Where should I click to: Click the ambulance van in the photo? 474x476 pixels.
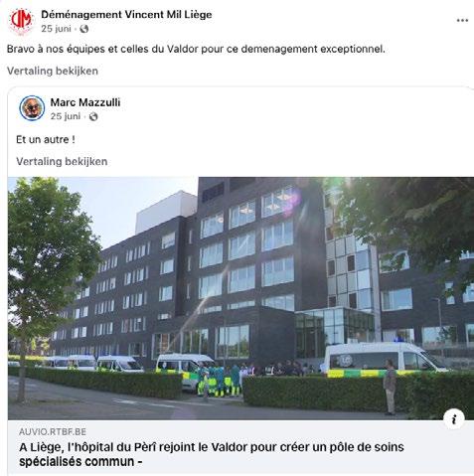(x=385, y=359)
